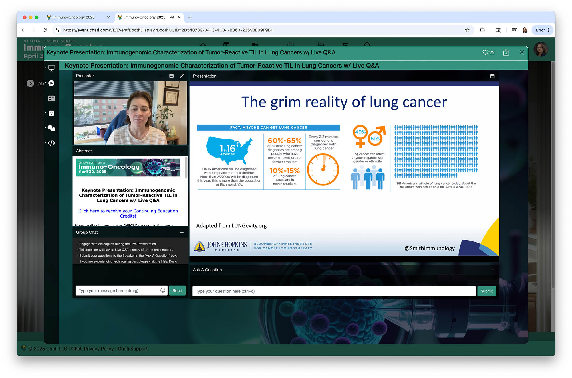Toggle mute on the audio-playing tab
Viewport: 572px width, 378px height.
click(172, 17)
